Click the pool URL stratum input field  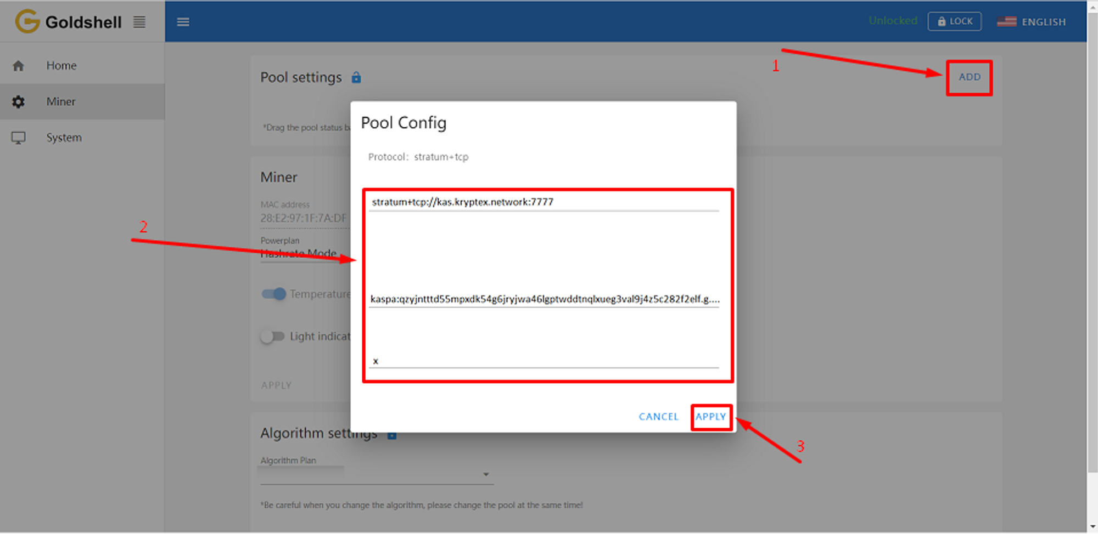(x=544, y=202)
